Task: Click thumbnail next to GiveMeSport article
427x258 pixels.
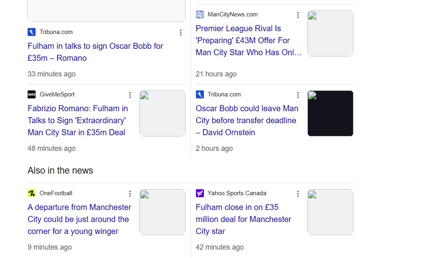Action: pyautogui.click(x=162, y=114)
